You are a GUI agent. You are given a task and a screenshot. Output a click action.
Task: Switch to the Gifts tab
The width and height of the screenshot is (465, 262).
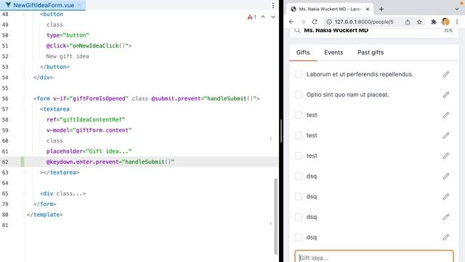303,52
